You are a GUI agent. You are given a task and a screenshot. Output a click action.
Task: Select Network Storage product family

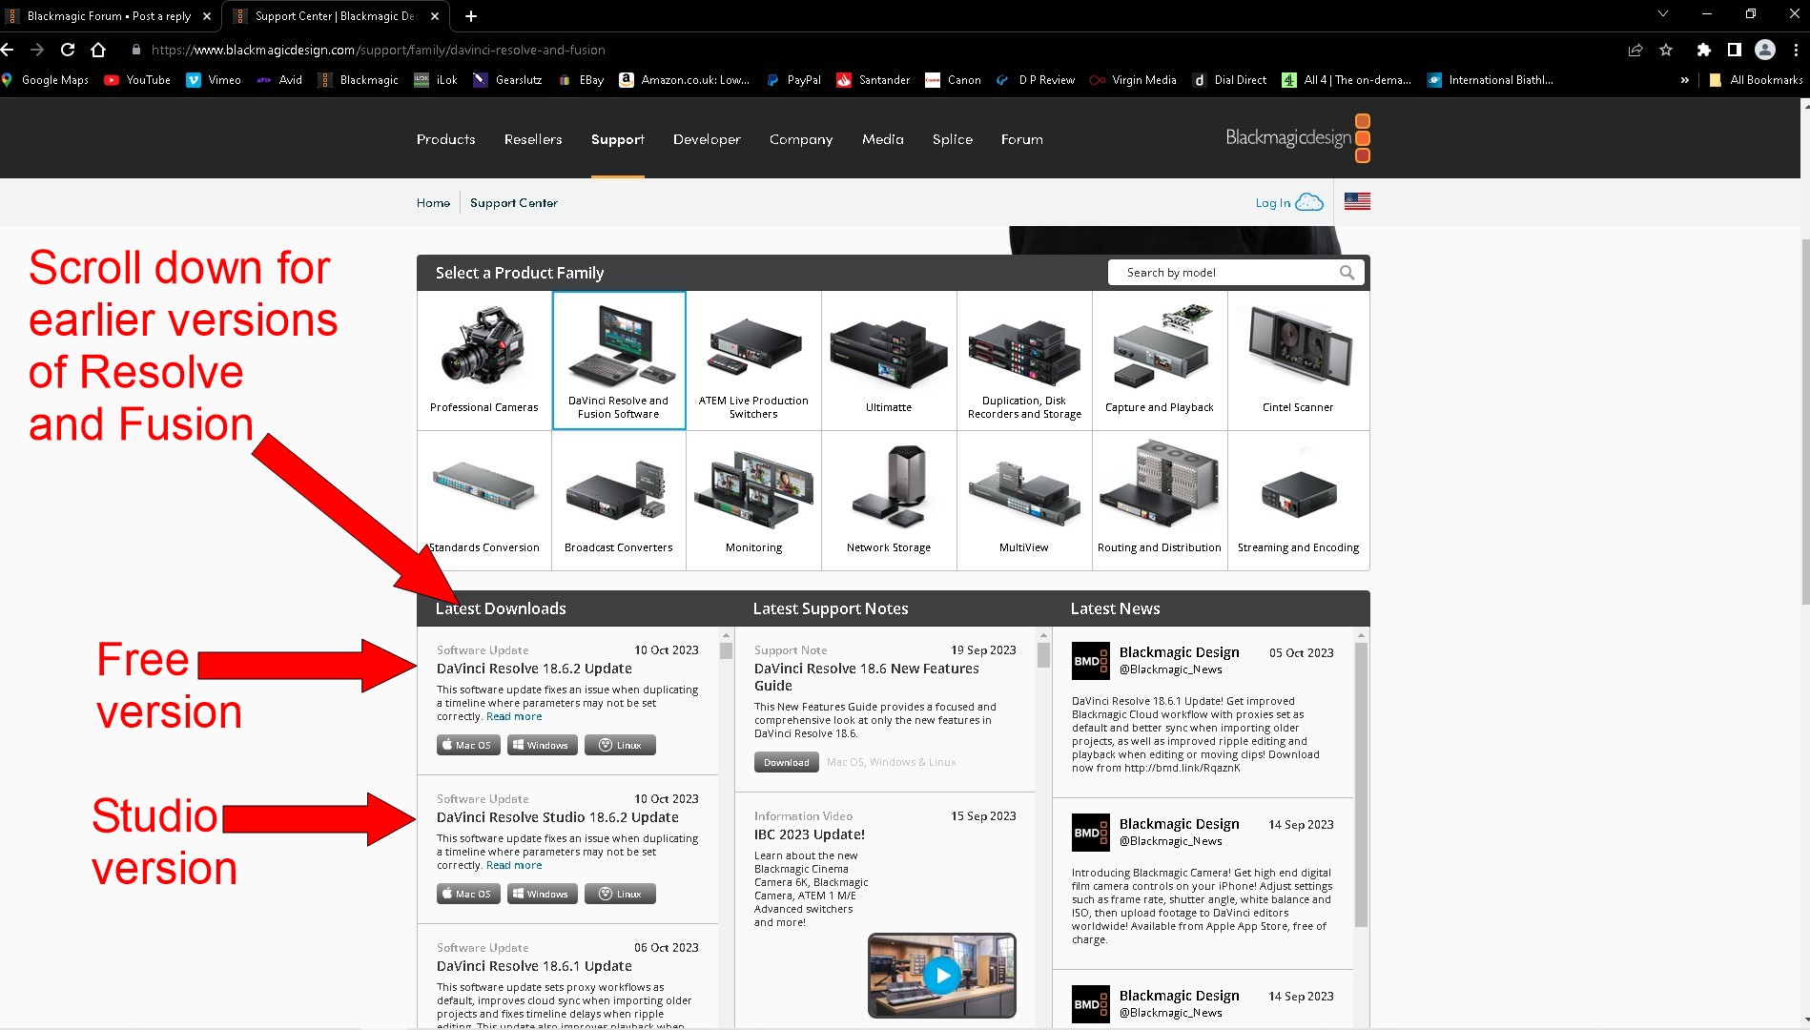pyautogui.click(x=889, y=501)
